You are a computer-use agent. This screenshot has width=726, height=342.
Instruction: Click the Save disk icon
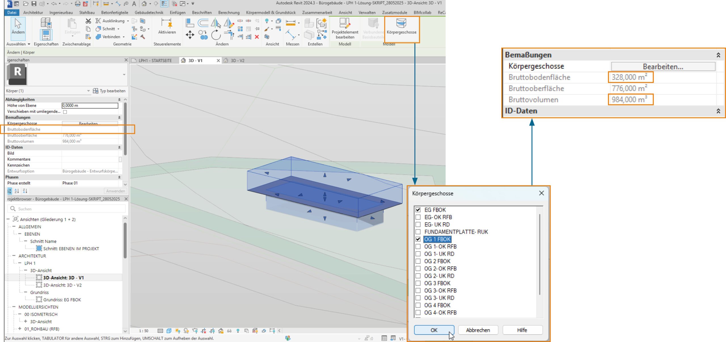tap(34, 4)
